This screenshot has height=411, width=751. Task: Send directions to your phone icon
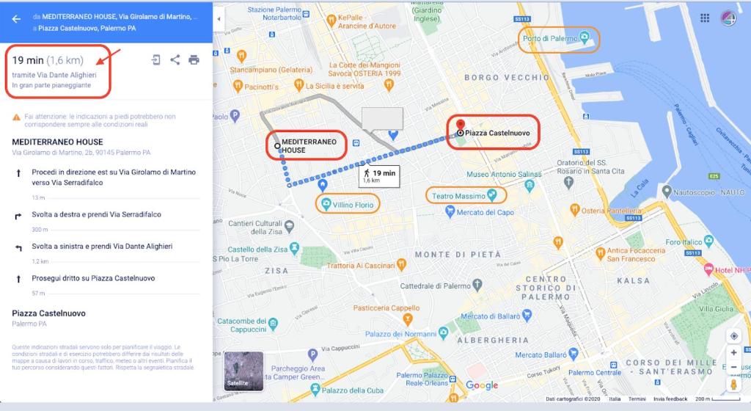tap(155, 60)
